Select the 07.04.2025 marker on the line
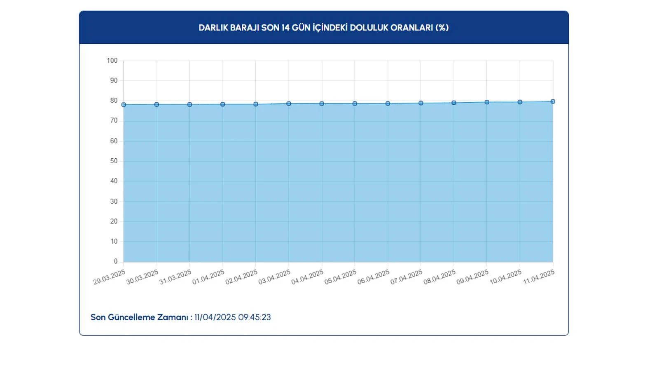Screen dimensions: 659x371 pyautogui.click(x=421, y=103)
